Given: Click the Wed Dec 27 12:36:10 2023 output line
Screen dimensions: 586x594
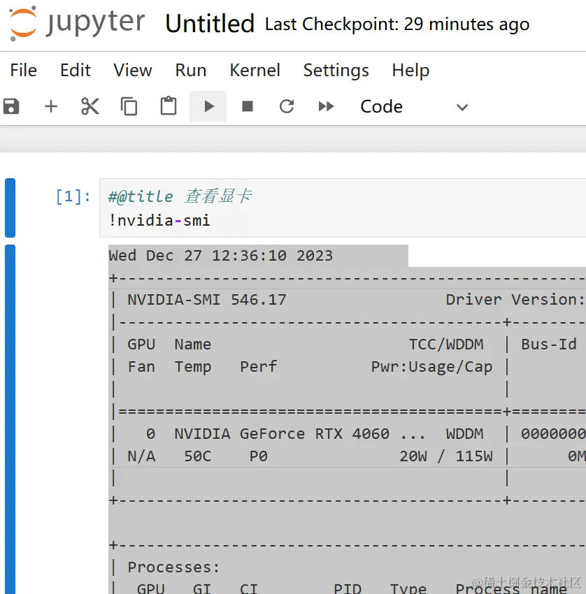Looking at the screenshot, I should pos(220,256).
